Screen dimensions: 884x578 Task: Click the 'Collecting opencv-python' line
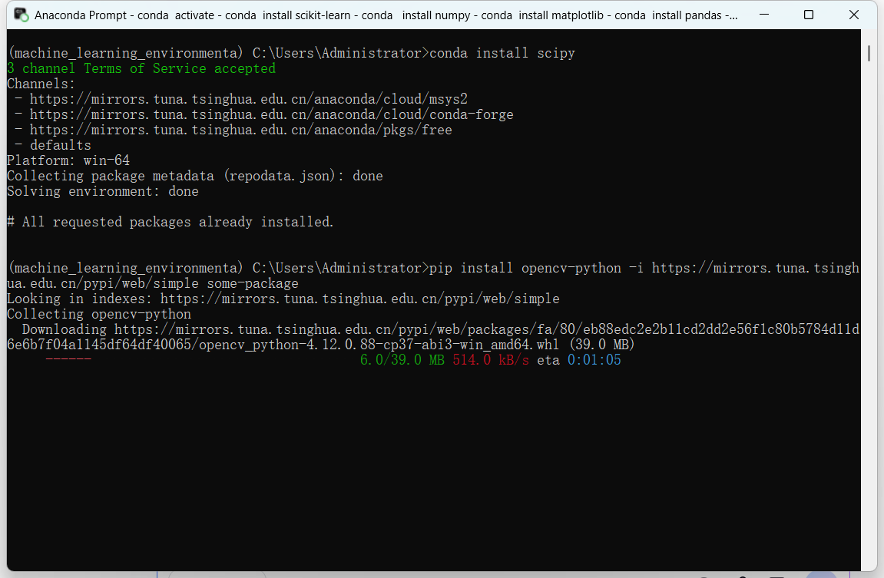point(98,314)
